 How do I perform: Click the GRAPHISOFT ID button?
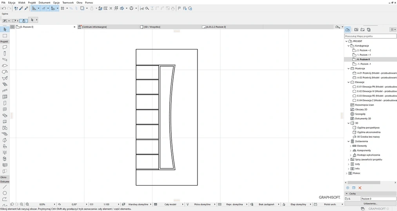(379, 209)
